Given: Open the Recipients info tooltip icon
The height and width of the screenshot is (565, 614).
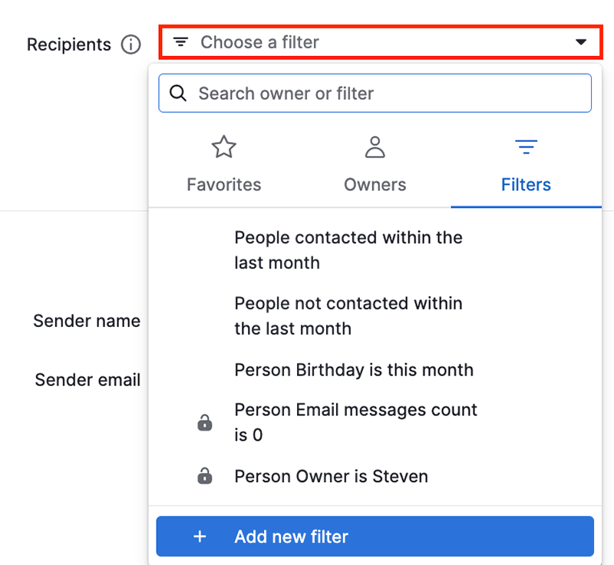Looking at the screenshot, I should click(131, 45).
